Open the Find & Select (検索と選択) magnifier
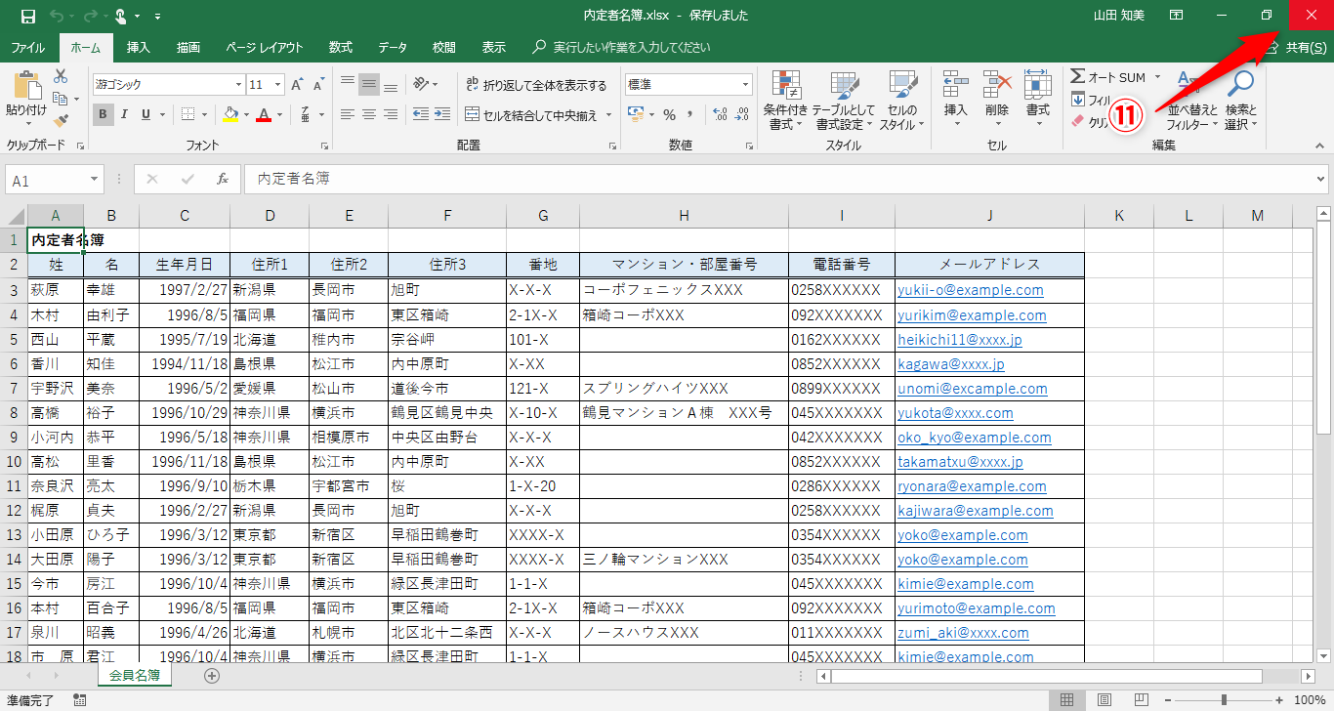Viewport: 1334px width, 711px height. tap(1241, 101)
